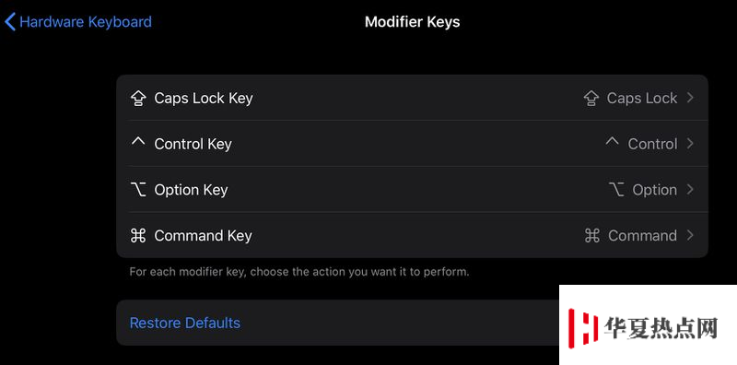The height and width of the screenshot is (365, 737).
Task: Expand Caps Lock Key chevron
Action: click(x=690, y=98)
